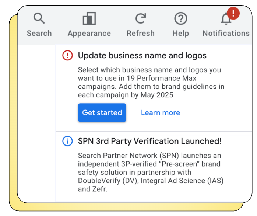Image resolution: width=257 pixels, height=216 pixels.
Task: Follow the Learn more link
Action: pos(161,112)
